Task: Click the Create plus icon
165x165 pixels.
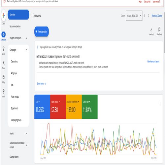Action: [4, 16]
